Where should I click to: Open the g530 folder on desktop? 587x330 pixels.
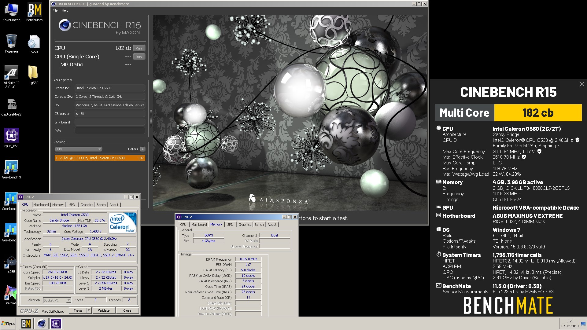34,75
